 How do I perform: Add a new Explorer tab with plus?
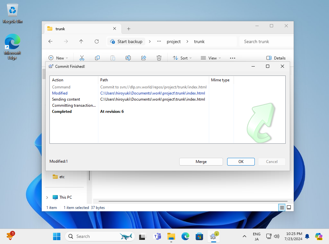(x=129, y=29)
